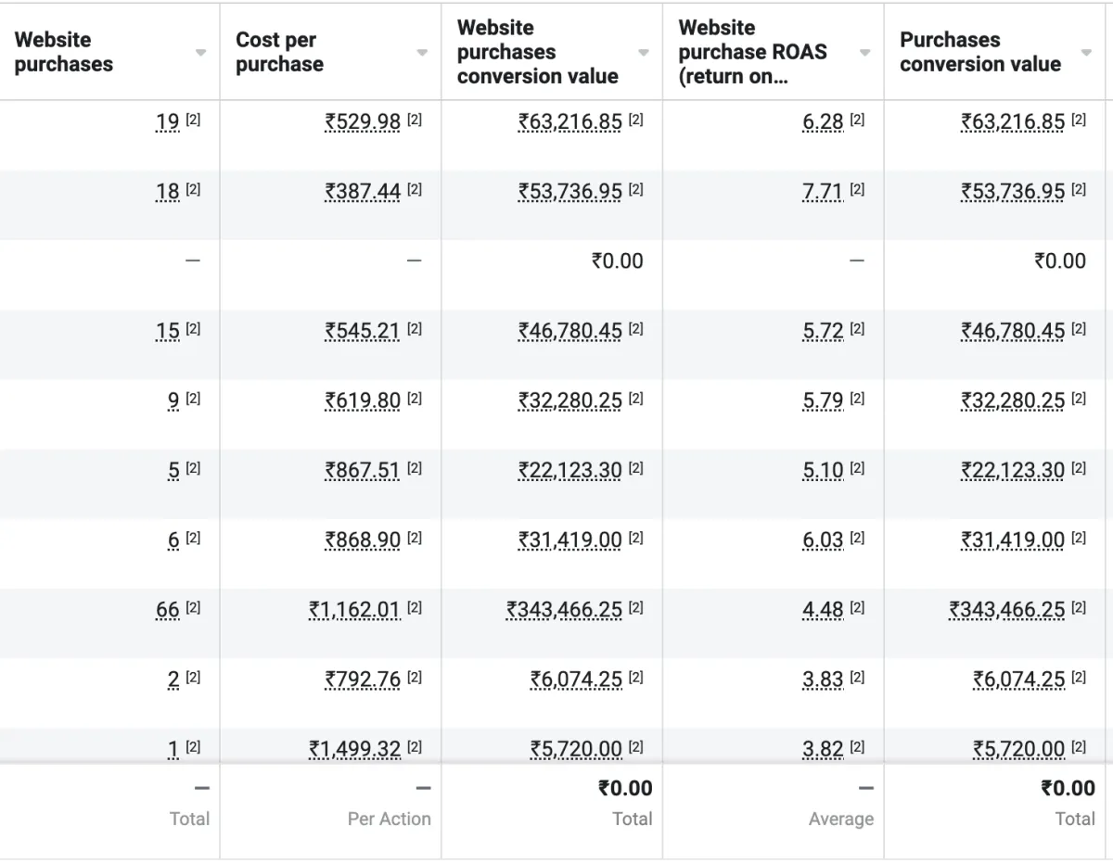
Task: Click the footnote [2] next to ₹1,162.01
Action: pyautogui.click(x=415, y=608)
